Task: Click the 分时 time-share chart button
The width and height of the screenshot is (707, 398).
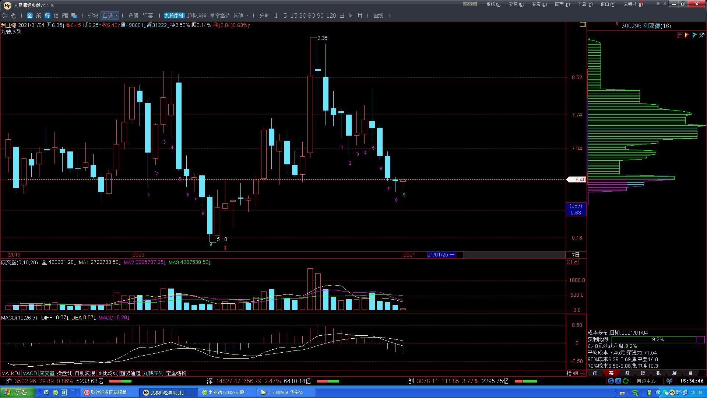Action: click(264, 15)
